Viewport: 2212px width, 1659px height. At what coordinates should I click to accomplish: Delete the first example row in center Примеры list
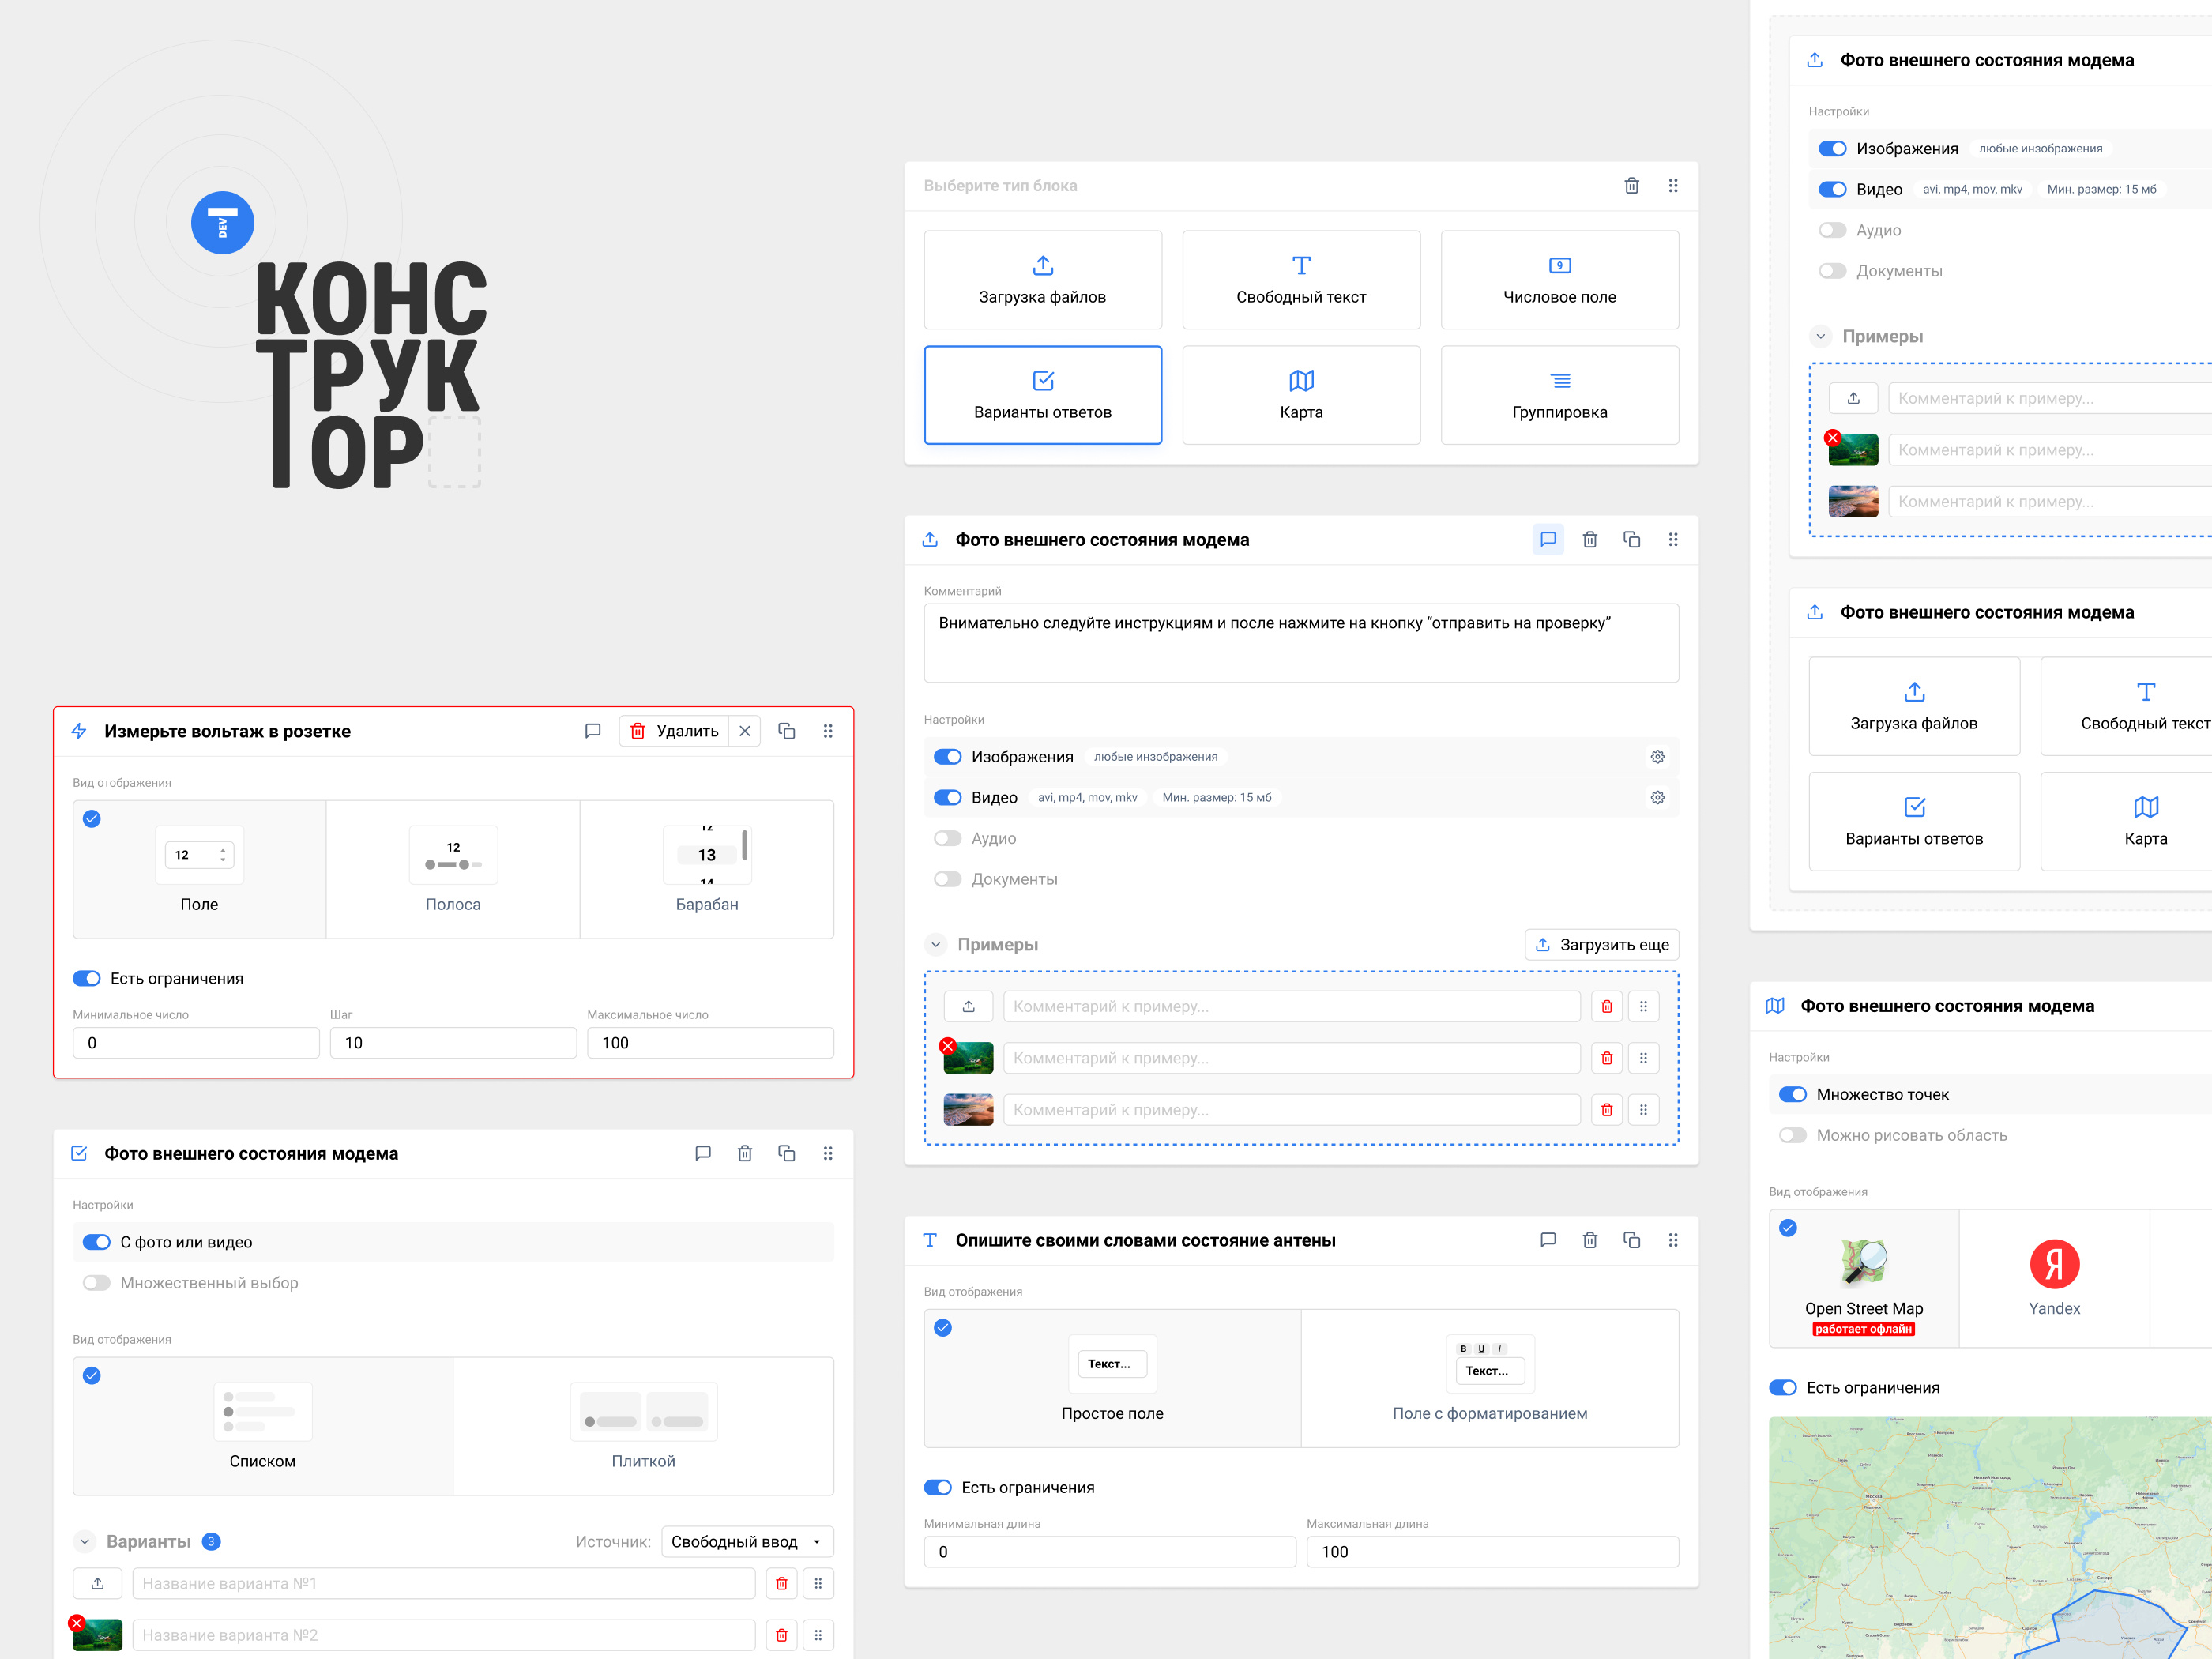[1606, 1006]
